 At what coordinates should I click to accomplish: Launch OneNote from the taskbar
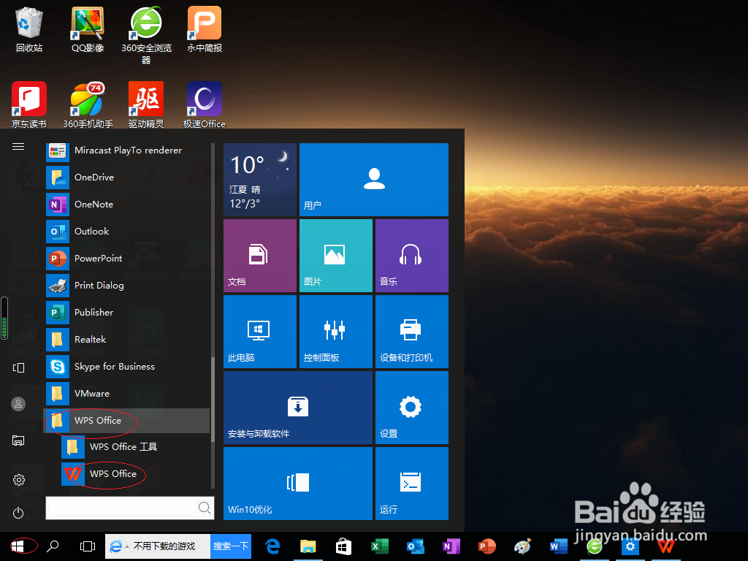[x=451, y=546]
